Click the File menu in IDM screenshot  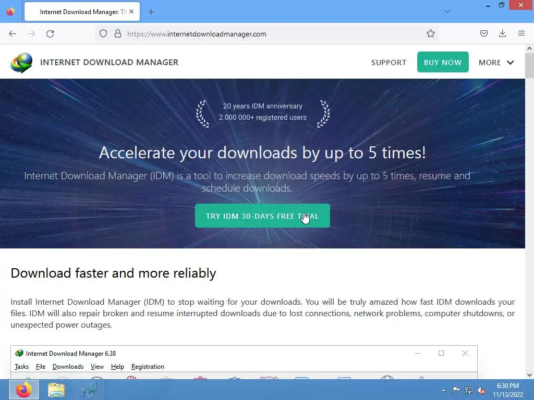pos(41,367)
